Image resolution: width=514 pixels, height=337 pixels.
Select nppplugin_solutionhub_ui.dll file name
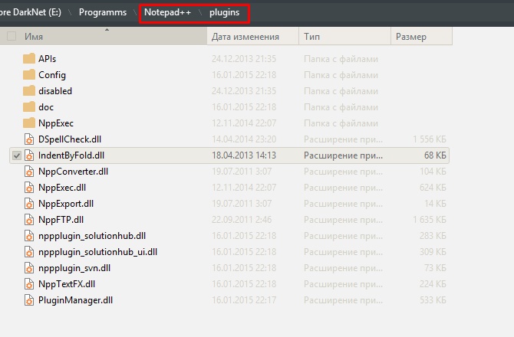click(98, 252)
